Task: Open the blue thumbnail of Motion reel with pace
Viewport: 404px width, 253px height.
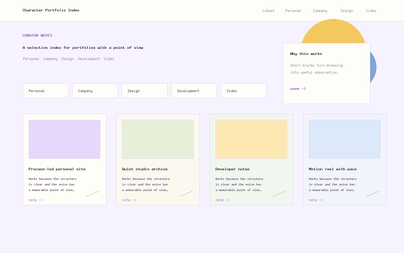Action: coord(345,139)
